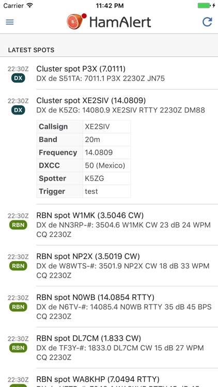Select the Frequency value 14.0809

pos(106,153)
